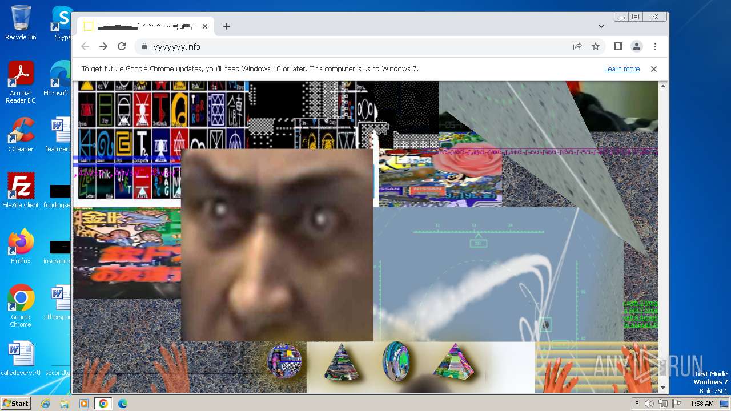Switch to Chrome in the taskbar
The height and width of the screenshot is (411, 731).
coord(103,404)
